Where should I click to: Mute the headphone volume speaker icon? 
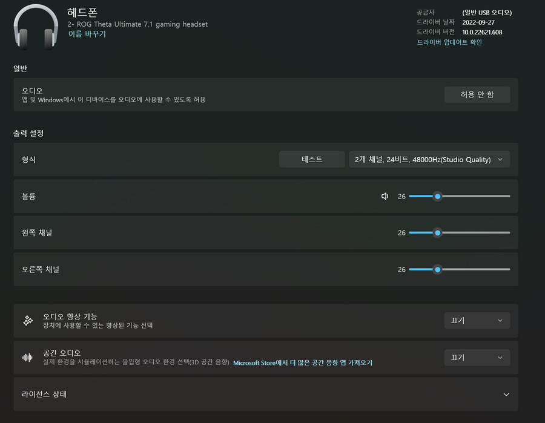point(385,196)
